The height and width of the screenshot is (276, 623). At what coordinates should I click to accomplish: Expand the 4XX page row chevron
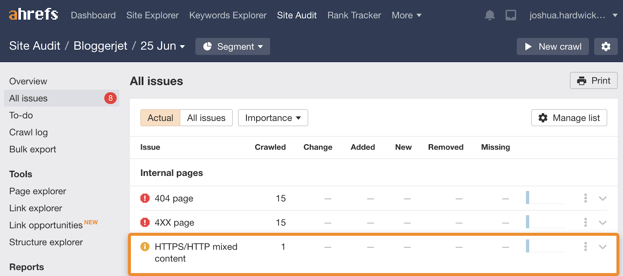click(603, 222)
